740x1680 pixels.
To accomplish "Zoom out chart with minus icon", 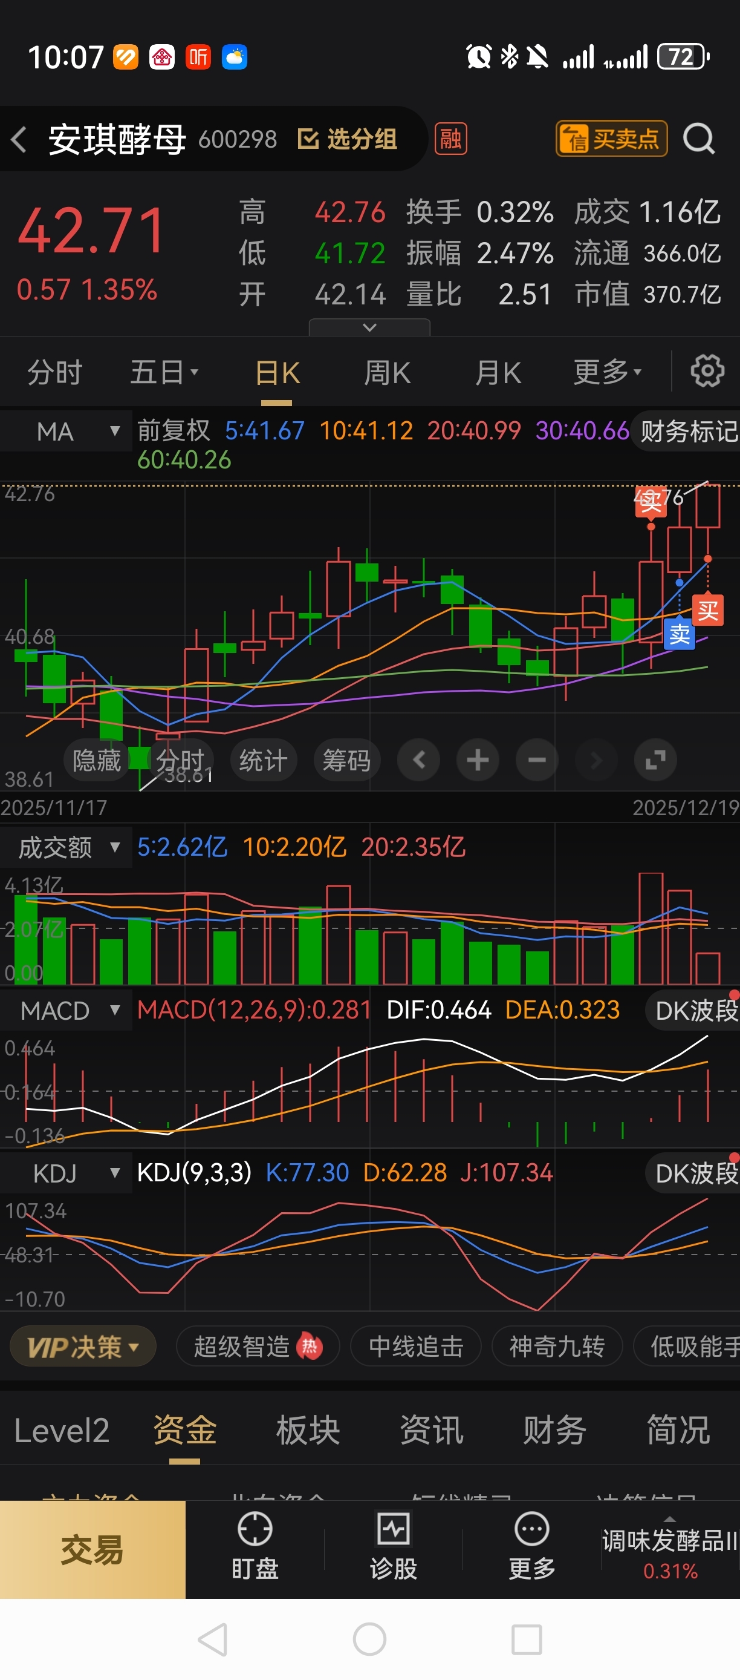I will coord(537,760).
